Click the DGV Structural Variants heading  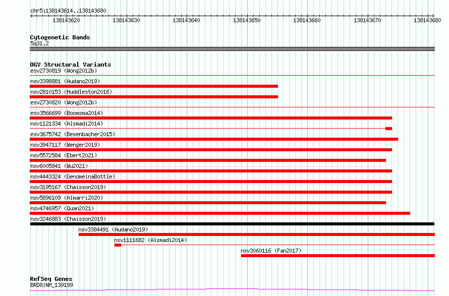71,65
